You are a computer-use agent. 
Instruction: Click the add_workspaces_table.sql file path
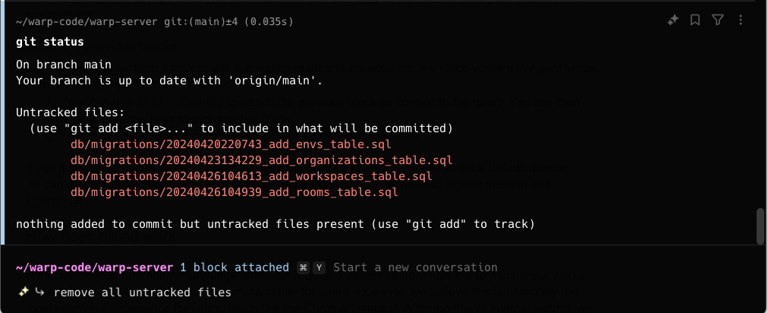point(251,176)
